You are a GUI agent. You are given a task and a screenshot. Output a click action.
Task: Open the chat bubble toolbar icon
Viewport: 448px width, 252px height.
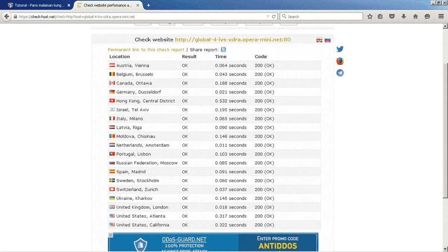tap(427, 16)
